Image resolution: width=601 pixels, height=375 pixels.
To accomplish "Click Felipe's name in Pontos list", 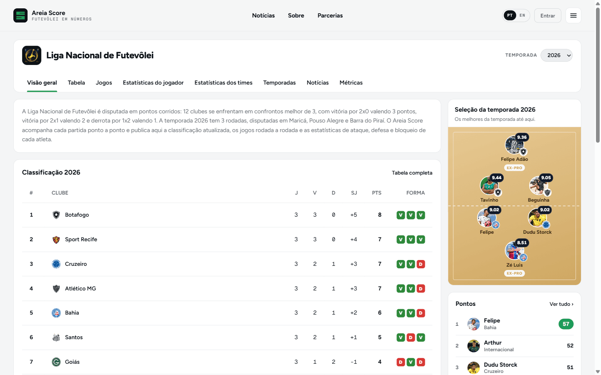I will tap(492, 321).
